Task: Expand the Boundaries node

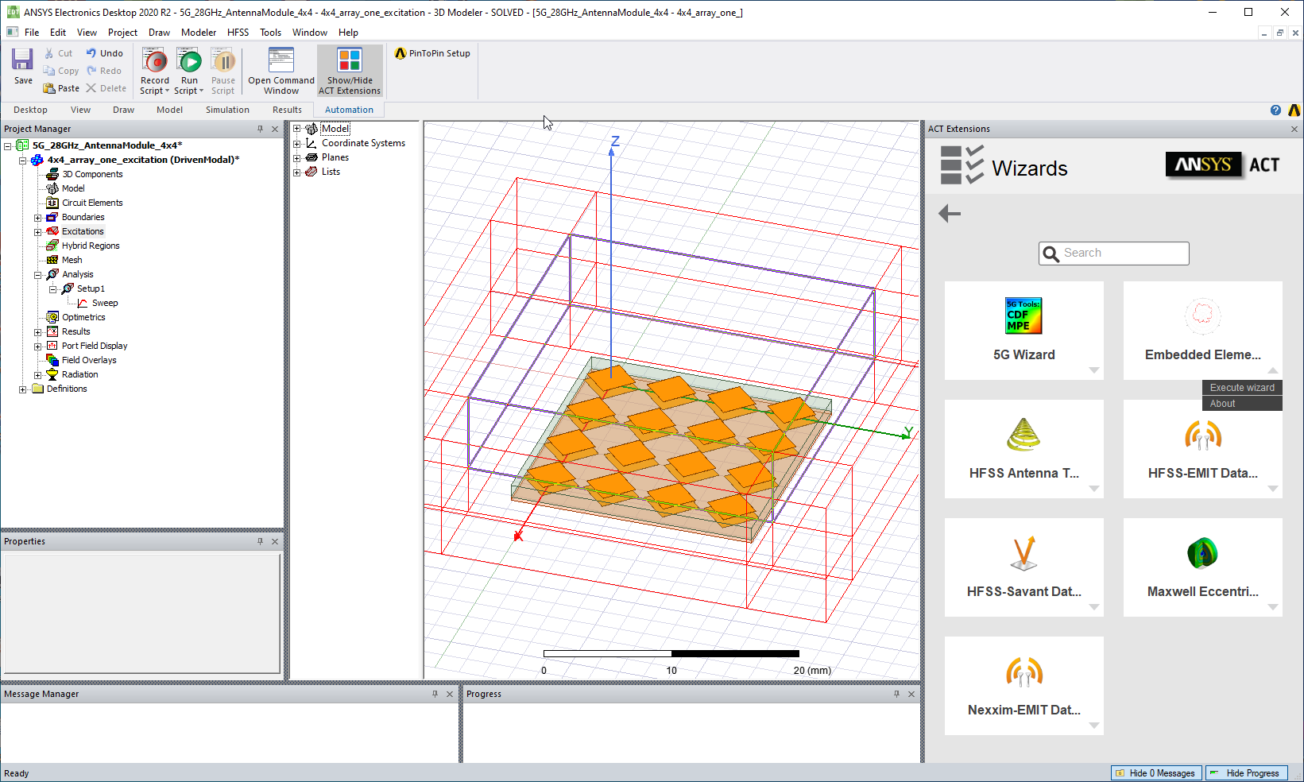Action: click(x=37, y=217)
